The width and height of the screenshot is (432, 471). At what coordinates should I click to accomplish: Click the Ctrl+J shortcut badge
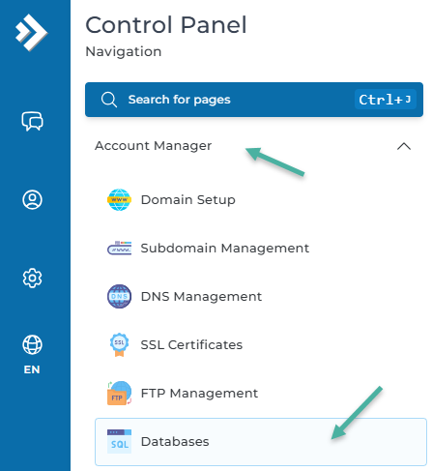pyautogui.click(x=386, y=100)
